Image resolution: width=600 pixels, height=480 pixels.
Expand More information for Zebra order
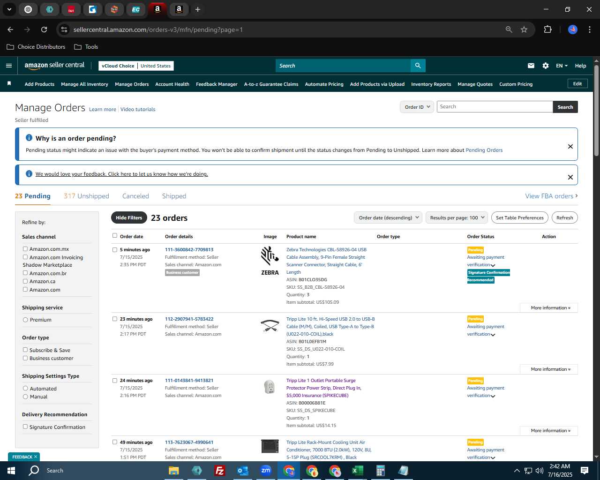click(549, 308)
